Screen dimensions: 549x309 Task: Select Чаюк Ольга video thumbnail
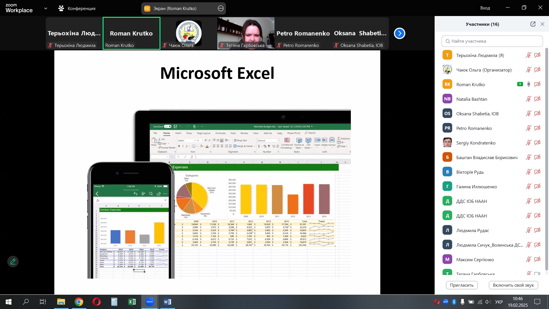click(189, 33)
